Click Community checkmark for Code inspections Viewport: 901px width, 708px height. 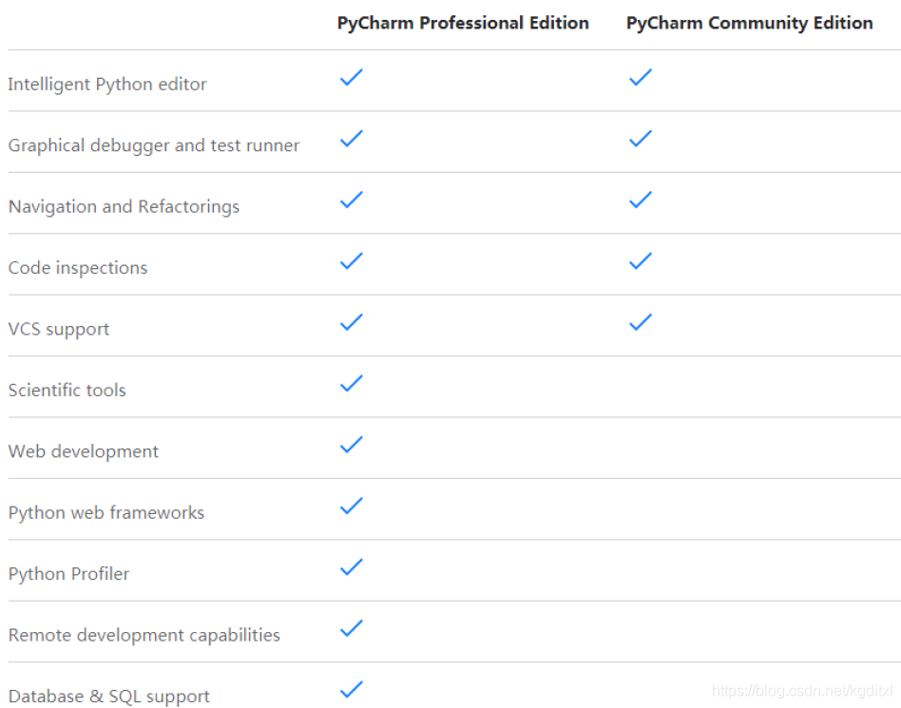(x=641, y=261)
